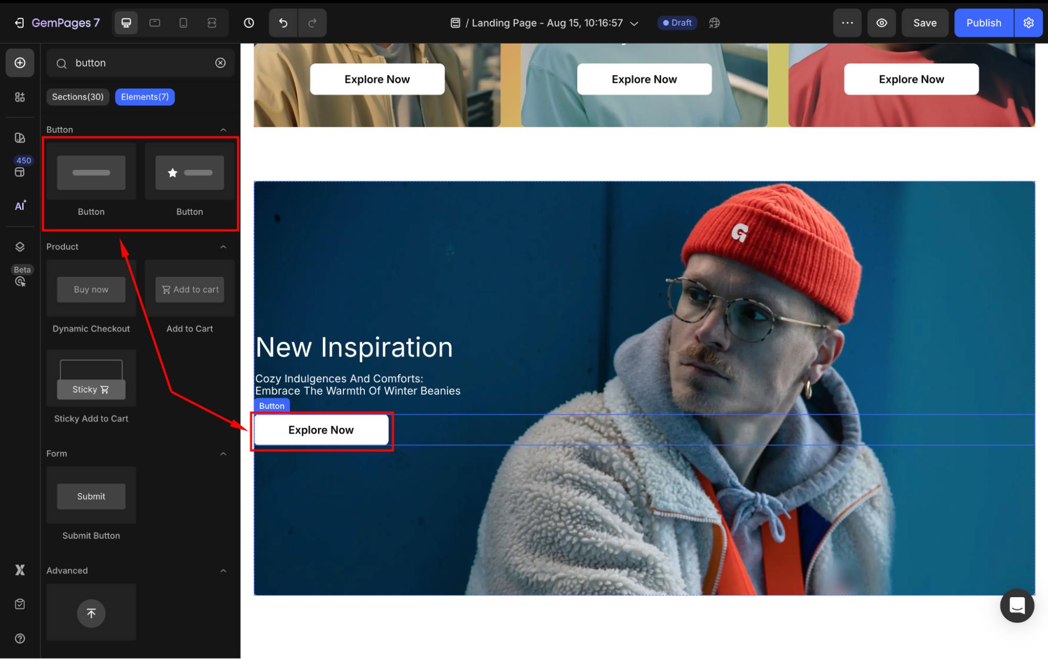1048x659 pixels.
Task: Open version history clock icon
Action: click(249, 23)
